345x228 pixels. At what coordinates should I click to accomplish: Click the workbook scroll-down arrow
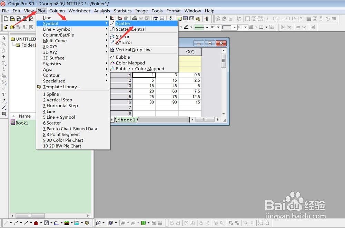pos(224,114)
